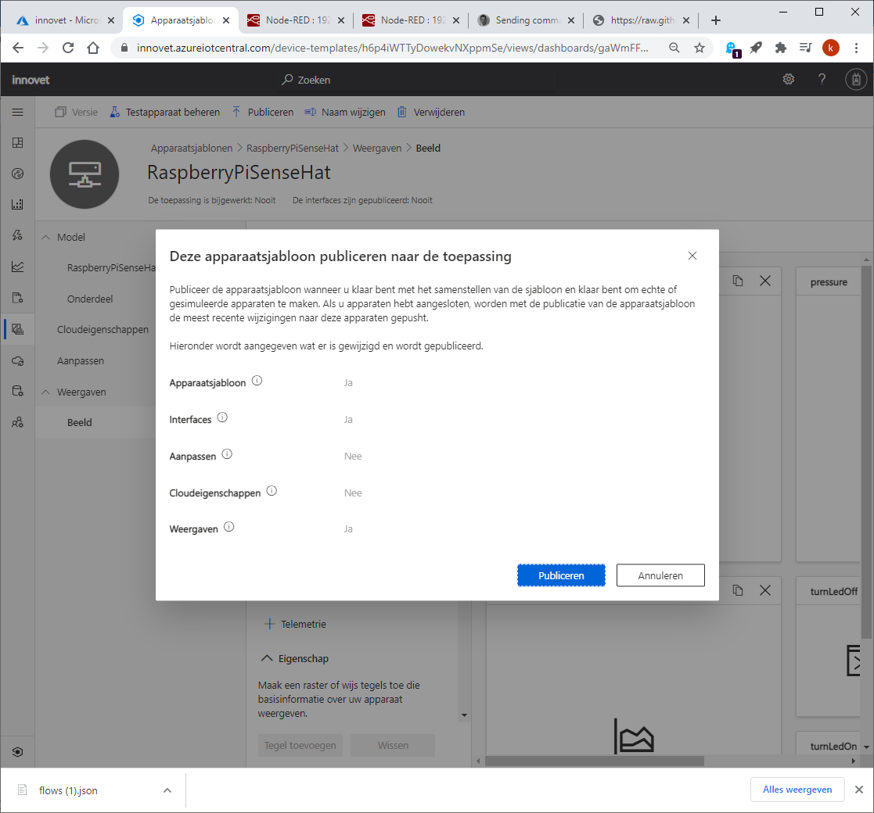
Task: Reload the page in the browser
Action: click(x=68, y=48)
